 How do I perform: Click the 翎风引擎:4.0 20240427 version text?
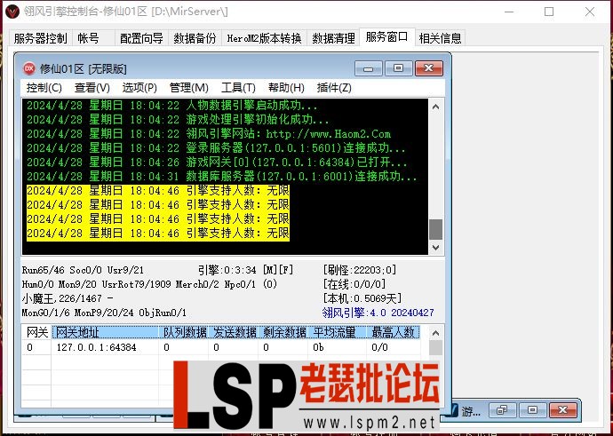click(x=378, y=313)
